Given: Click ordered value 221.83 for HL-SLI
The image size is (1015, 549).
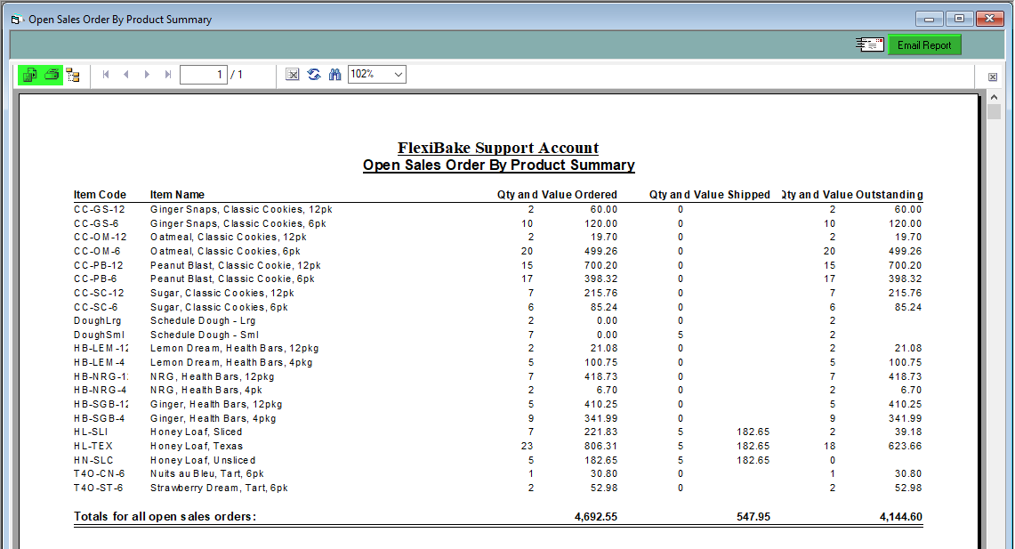Looking at the screenshot, I should (600, 432).
